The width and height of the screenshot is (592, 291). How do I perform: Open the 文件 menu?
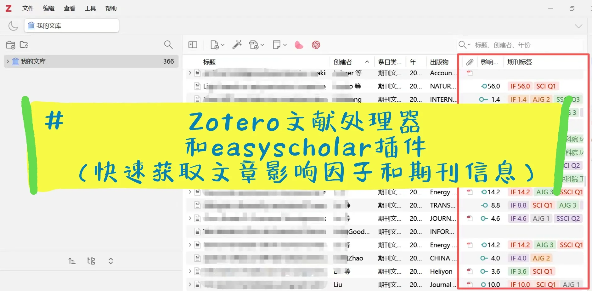click(x=28, y=8)
